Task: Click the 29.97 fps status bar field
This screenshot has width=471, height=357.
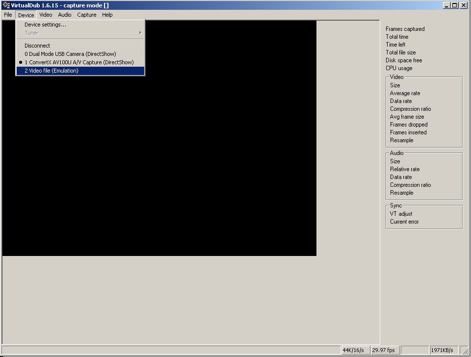Action: point(385,350)
